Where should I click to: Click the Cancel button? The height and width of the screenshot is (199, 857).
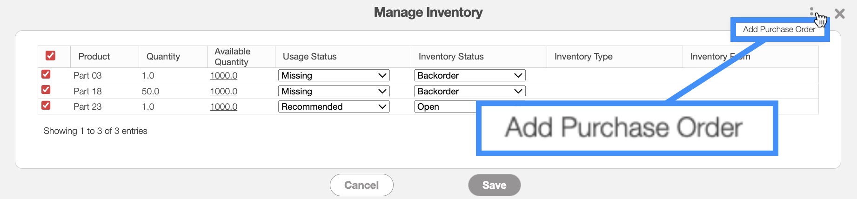pyautogui.click(x=362, y=185)
